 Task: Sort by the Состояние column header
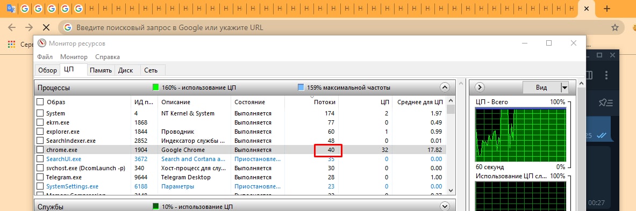coord(258,102)
